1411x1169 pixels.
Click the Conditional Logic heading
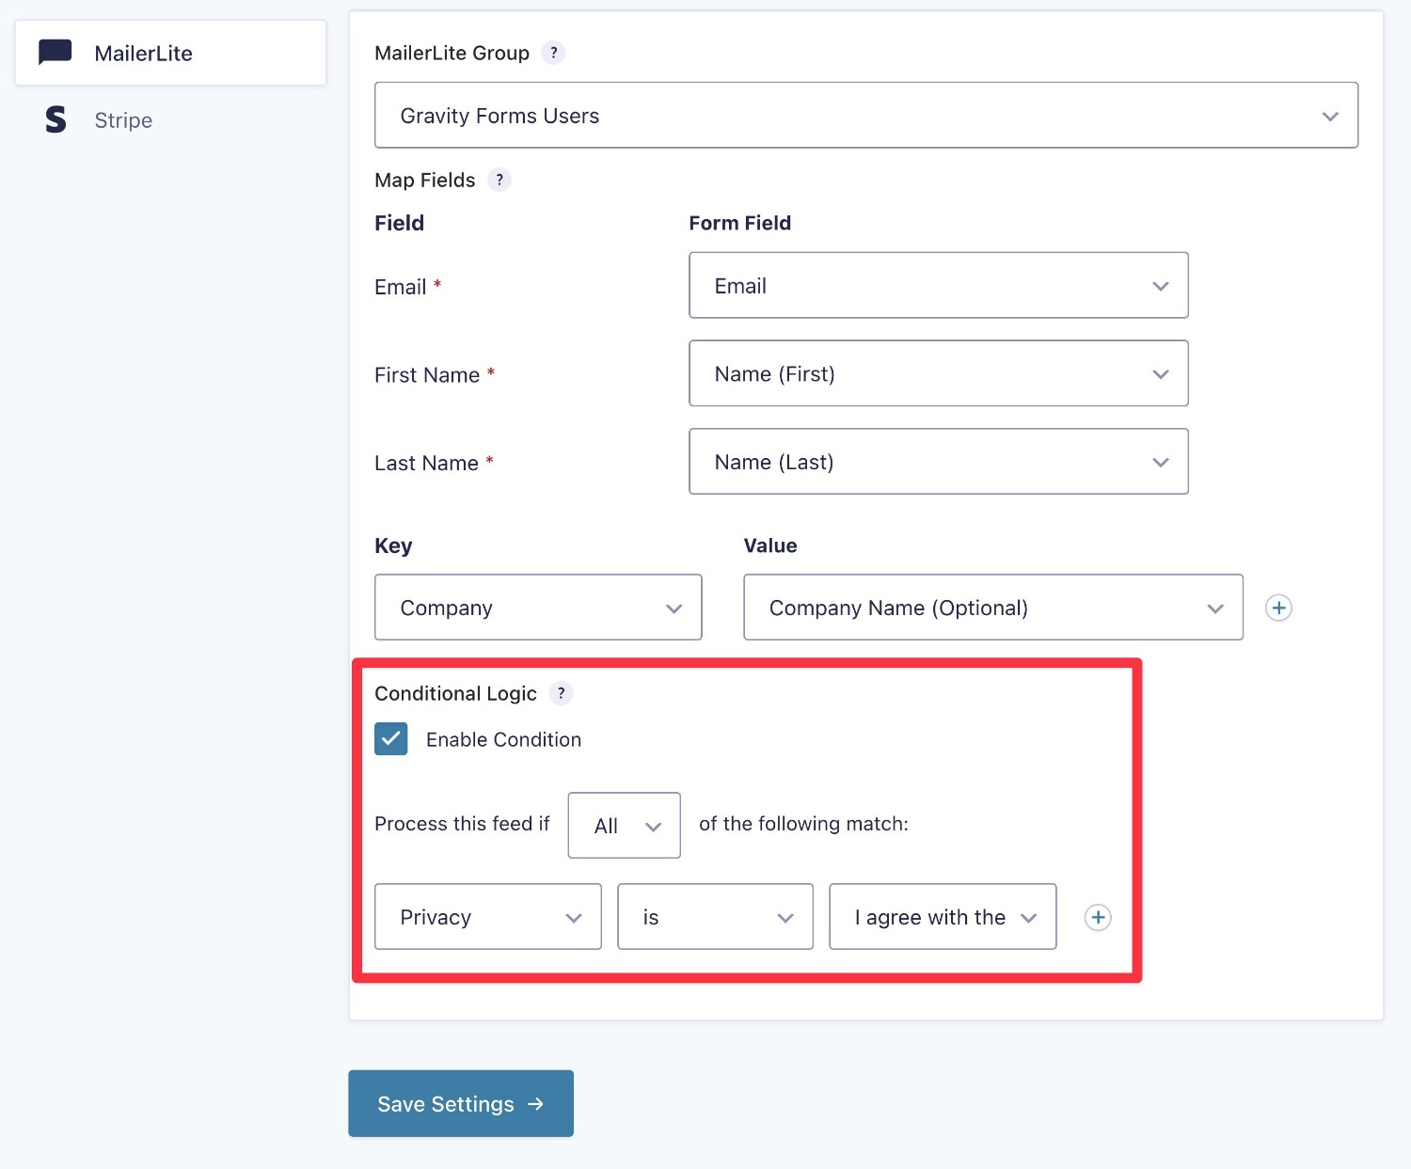(x=455, y=693)
